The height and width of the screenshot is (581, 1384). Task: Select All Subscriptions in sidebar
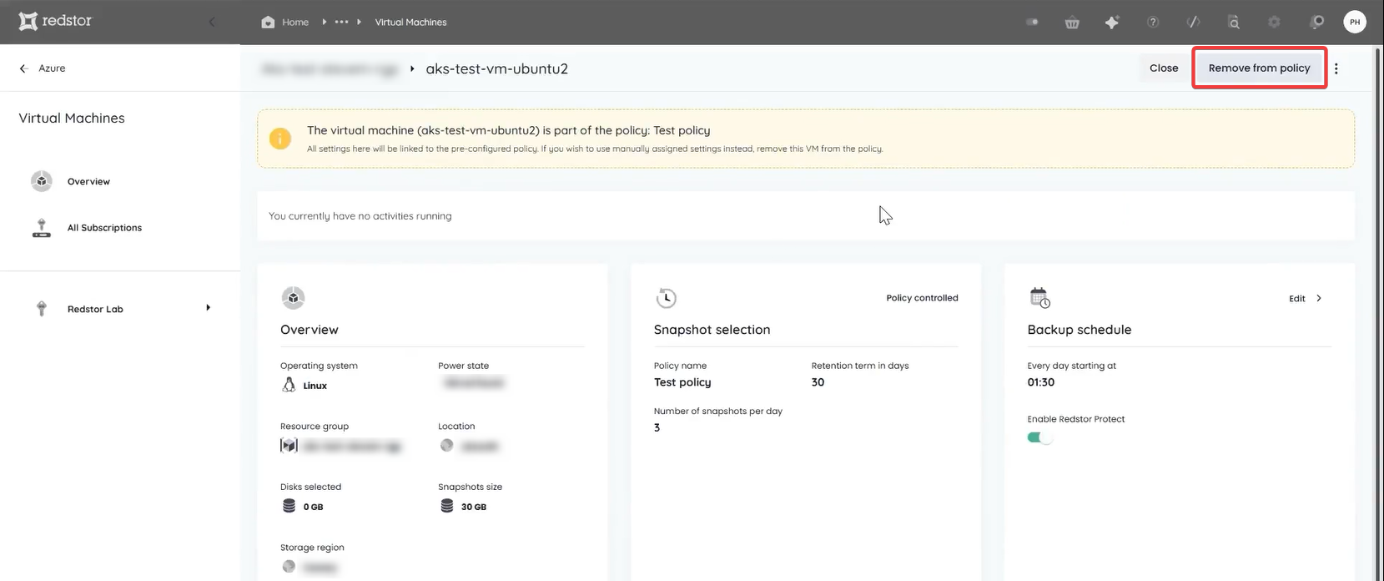pyautogui.click(x=104, y=228)
